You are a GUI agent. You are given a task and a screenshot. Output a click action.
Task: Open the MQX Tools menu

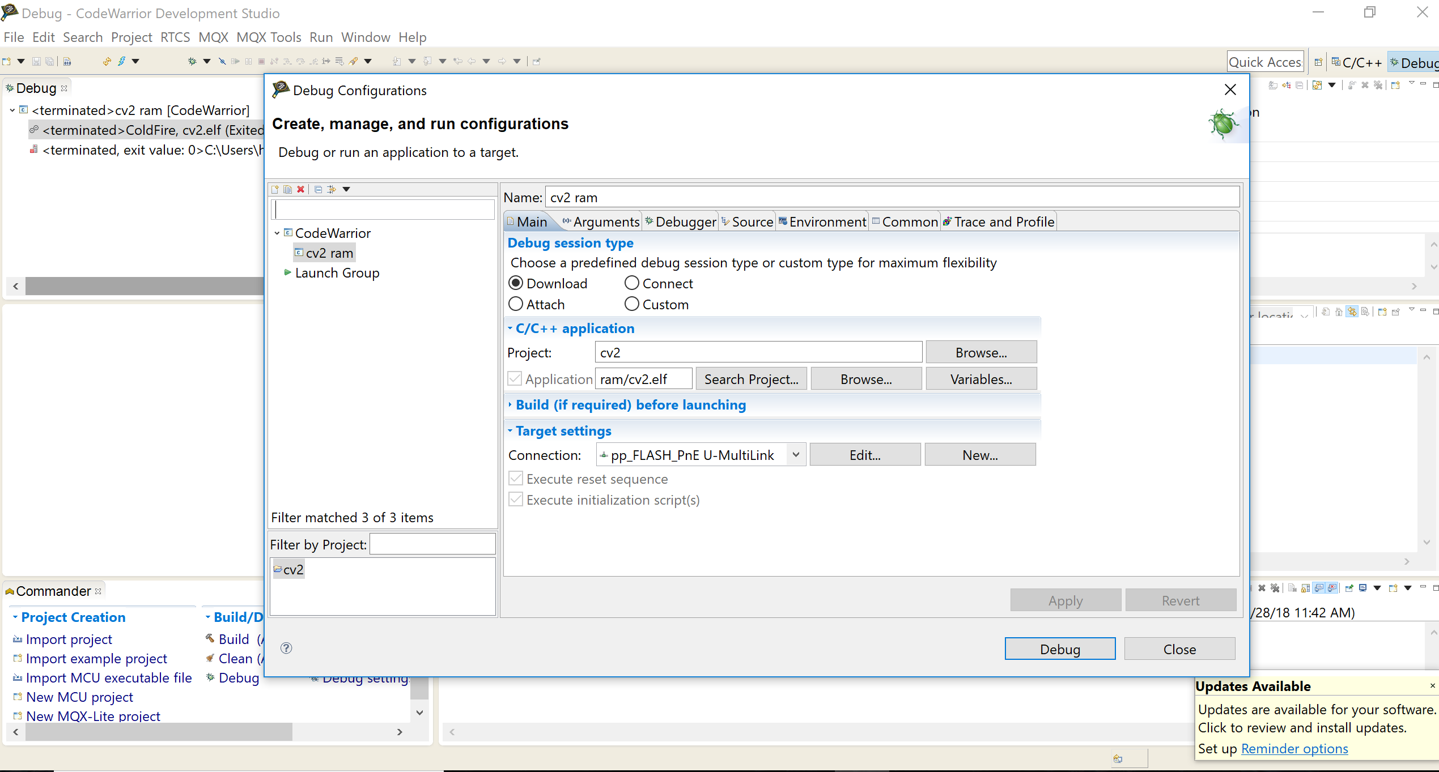269,37
